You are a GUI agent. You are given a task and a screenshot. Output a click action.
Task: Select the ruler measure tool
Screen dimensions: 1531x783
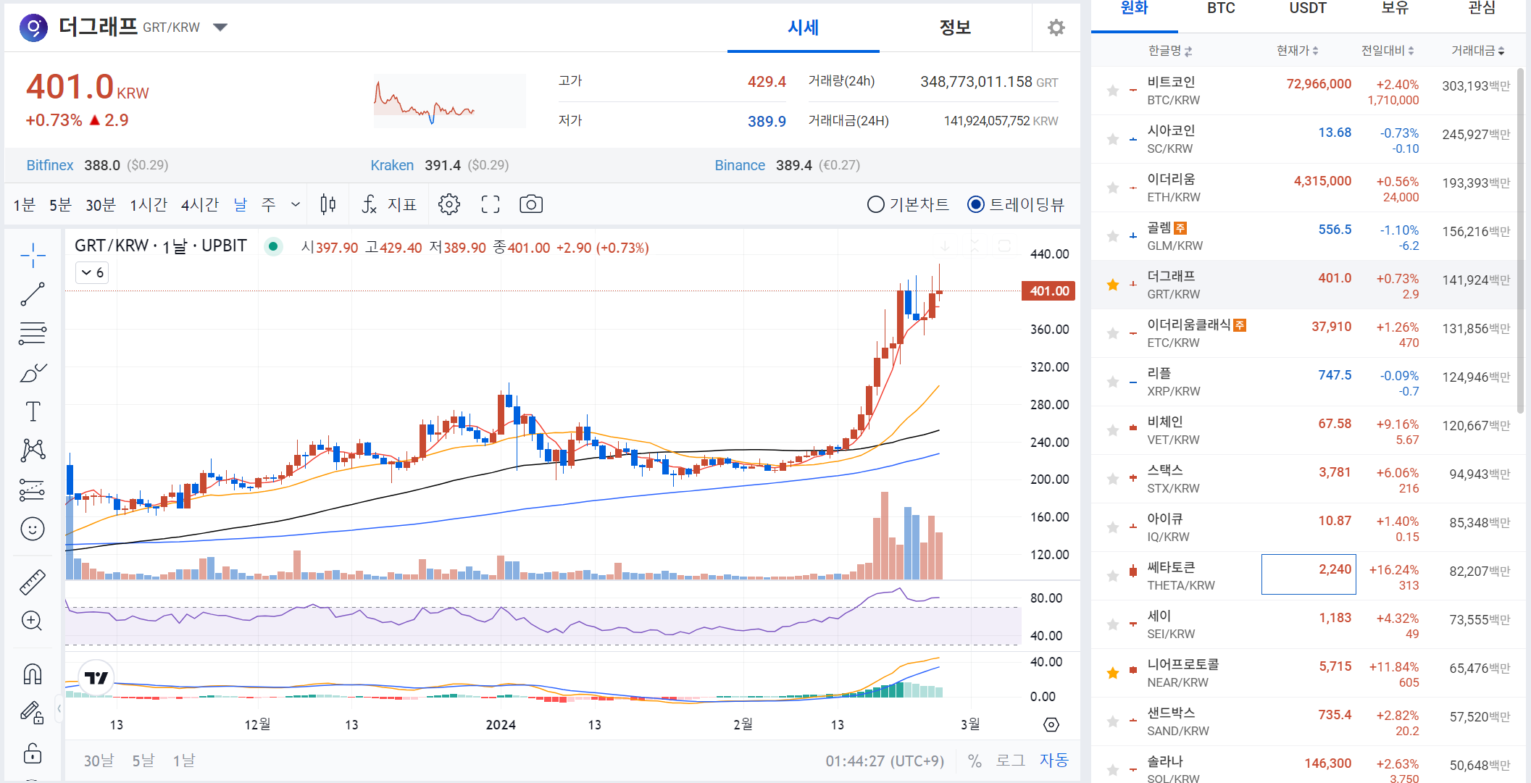(x=33, y=582)
